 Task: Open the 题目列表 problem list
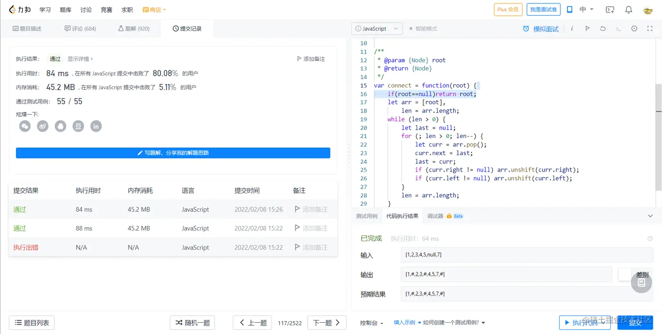32,323
